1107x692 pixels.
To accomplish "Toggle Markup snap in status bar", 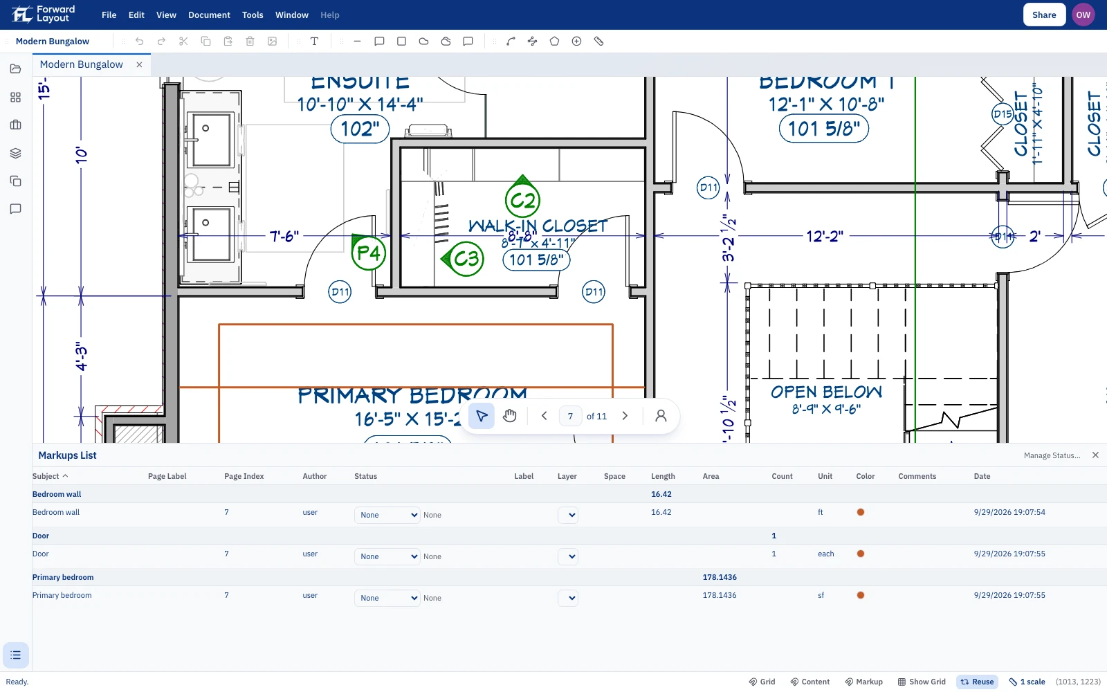I will (863, 682).
